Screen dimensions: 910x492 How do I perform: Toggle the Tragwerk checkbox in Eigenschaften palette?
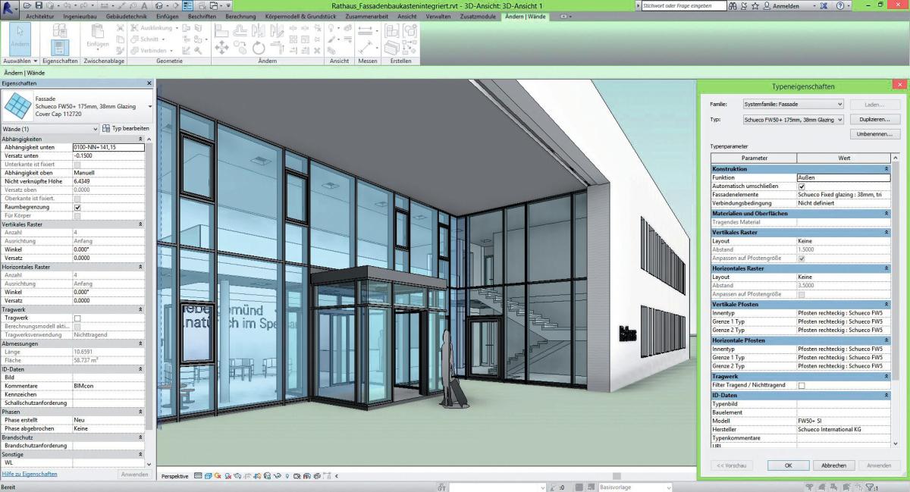(77, 318)
